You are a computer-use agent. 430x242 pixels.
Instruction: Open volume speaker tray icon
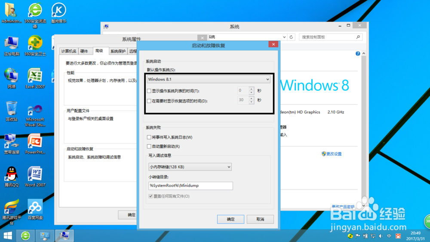coord(381,236)
